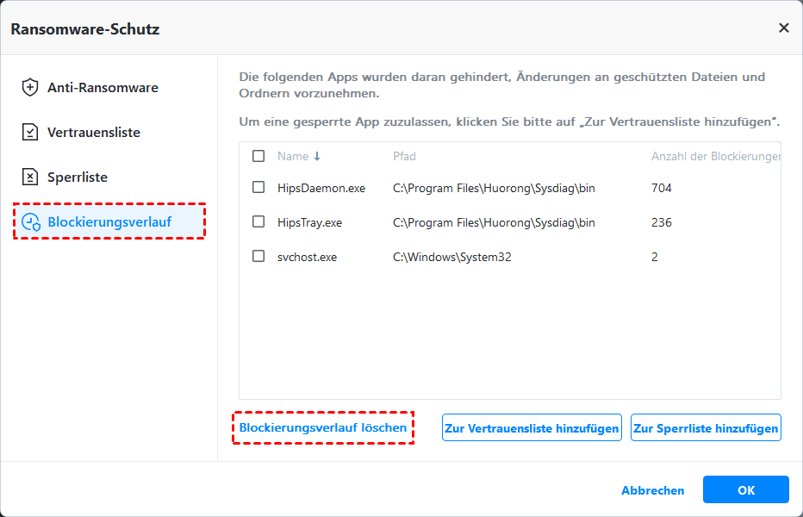Tick the select-all checkbox in header
The height and width of the screenshot is (517, 803).
pyautogui.click(x=258, y=157)
